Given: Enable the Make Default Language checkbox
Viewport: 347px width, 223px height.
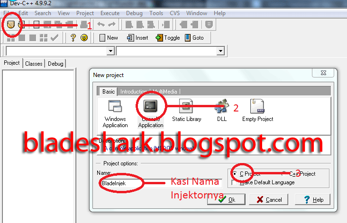Looking at the screenshot, I should point(234,182).
